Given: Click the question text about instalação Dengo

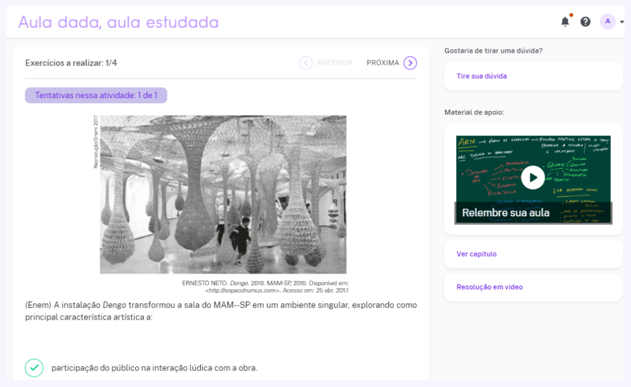Looking at the screenshot, I should (221, 311).
